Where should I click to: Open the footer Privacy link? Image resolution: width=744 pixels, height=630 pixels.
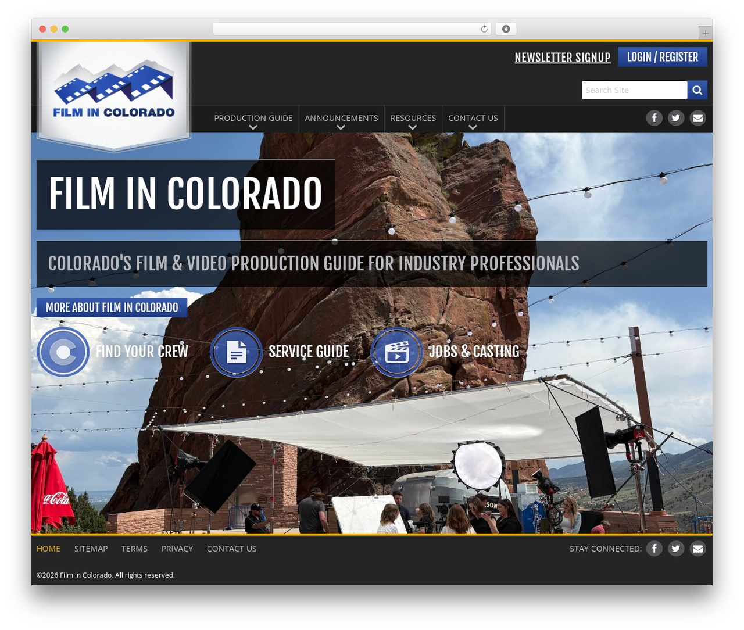[x=177, y=549]
